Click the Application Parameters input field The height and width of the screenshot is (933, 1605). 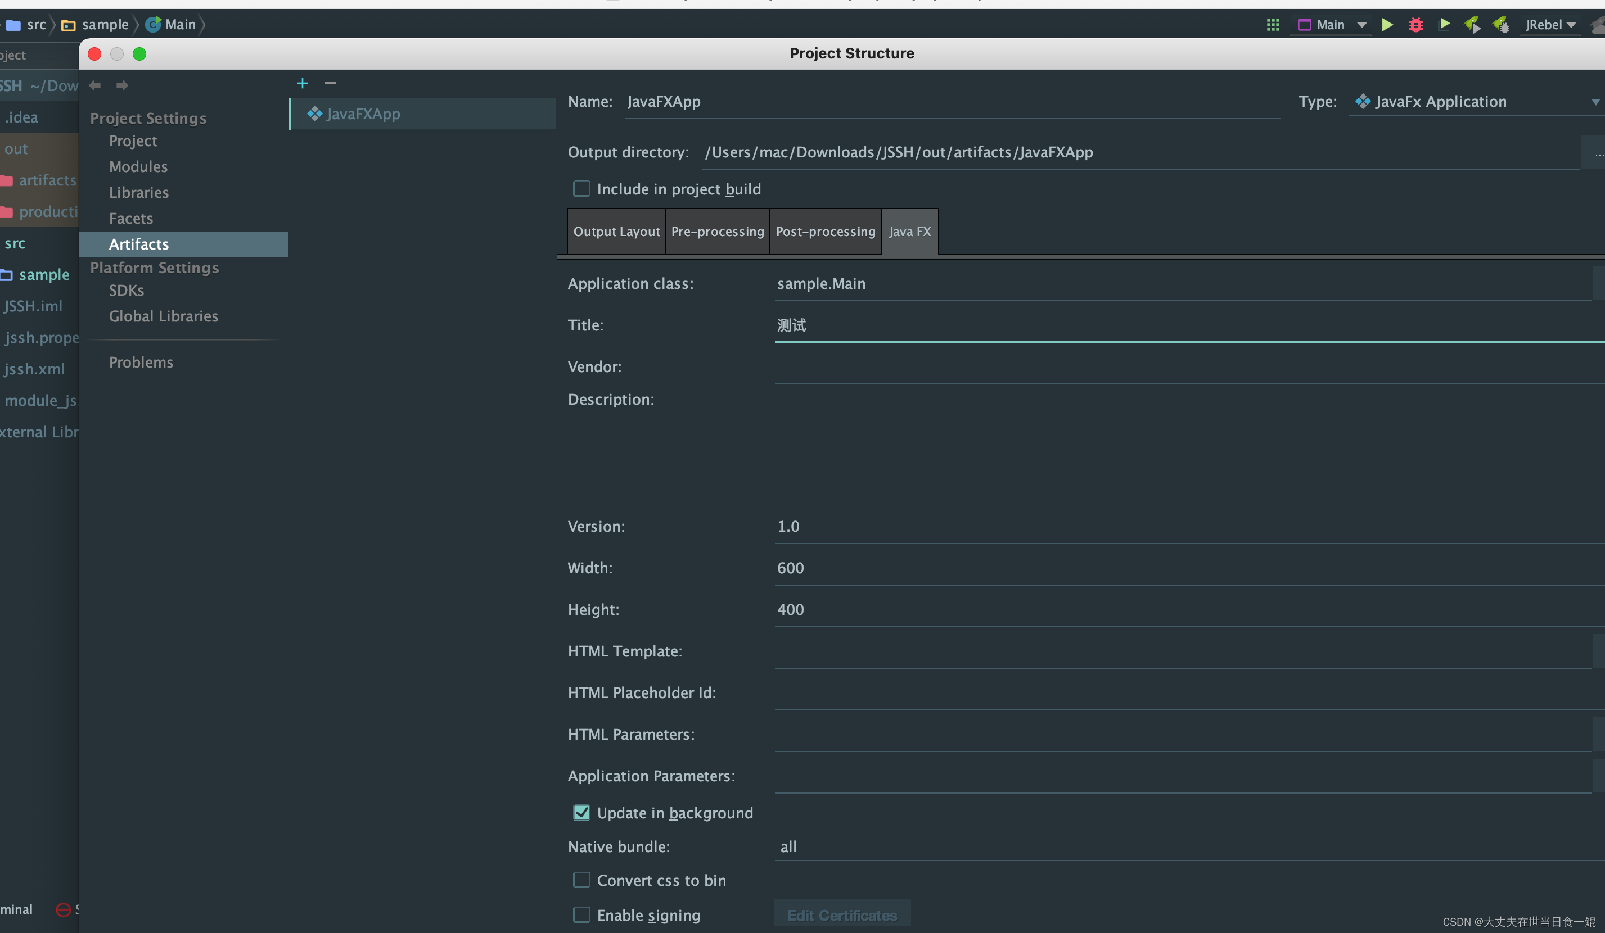(x=1182, y=776)
